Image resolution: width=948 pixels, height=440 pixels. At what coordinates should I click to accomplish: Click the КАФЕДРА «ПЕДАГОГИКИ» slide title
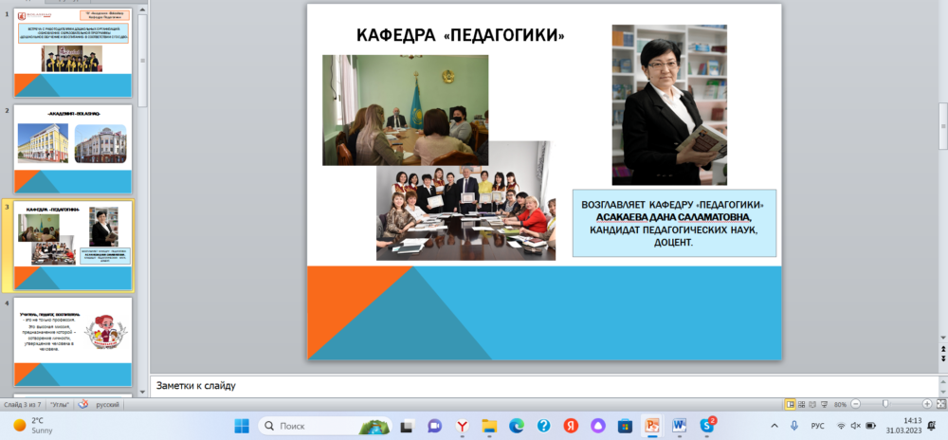(460, 35)
